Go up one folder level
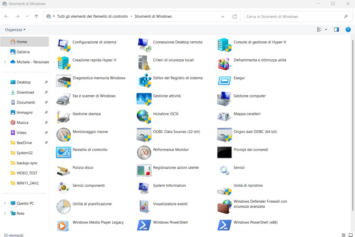 click(x=36, y=16)
